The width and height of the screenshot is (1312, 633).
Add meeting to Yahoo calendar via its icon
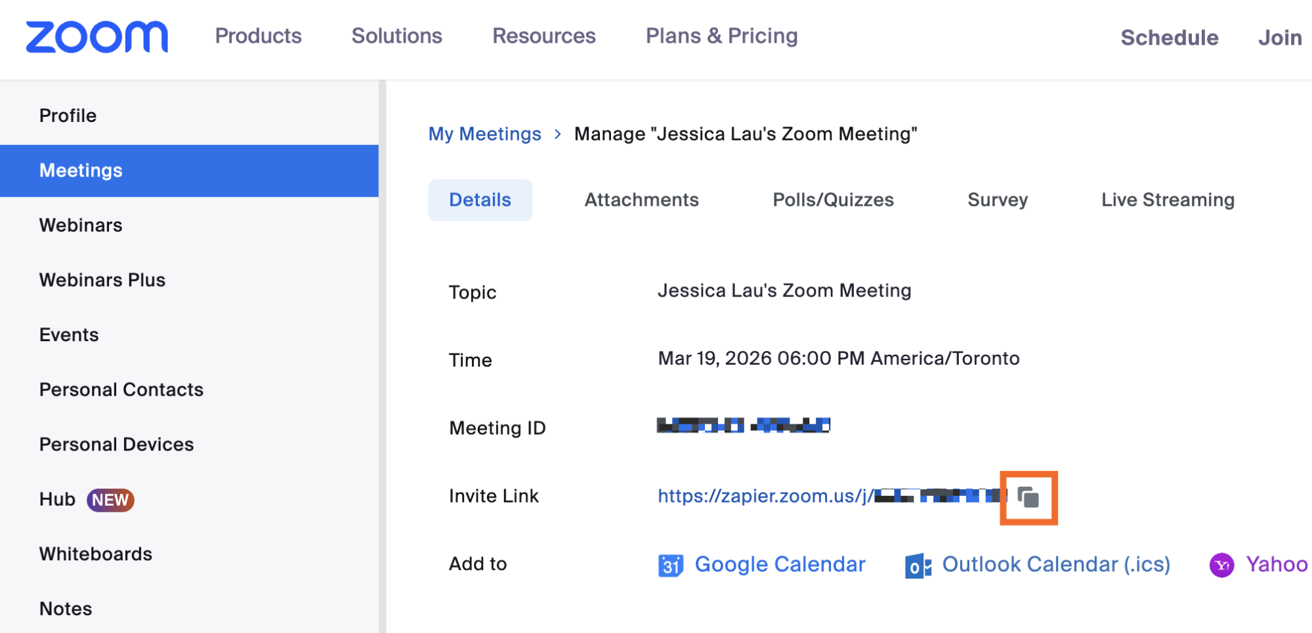tap(1222, 563)
